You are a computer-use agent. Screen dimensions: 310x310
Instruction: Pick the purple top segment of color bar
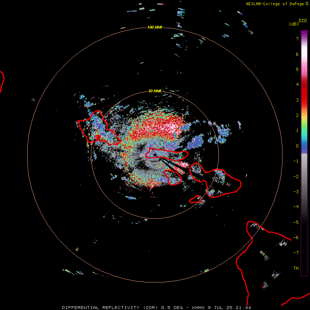click(x=304, y=33)
